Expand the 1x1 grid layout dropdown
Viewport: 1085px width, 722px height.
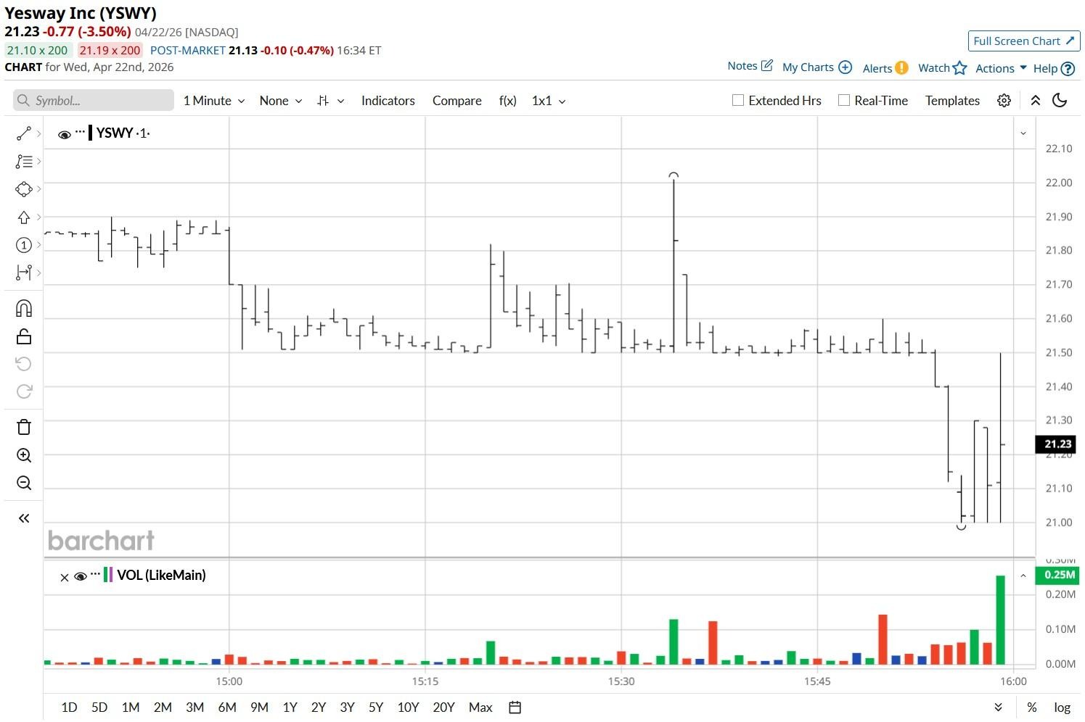549,101
